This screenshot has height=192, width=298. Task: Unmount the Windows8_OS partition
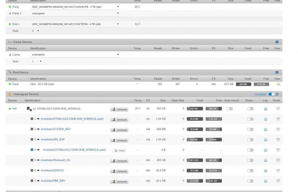[x=119, y=161]
